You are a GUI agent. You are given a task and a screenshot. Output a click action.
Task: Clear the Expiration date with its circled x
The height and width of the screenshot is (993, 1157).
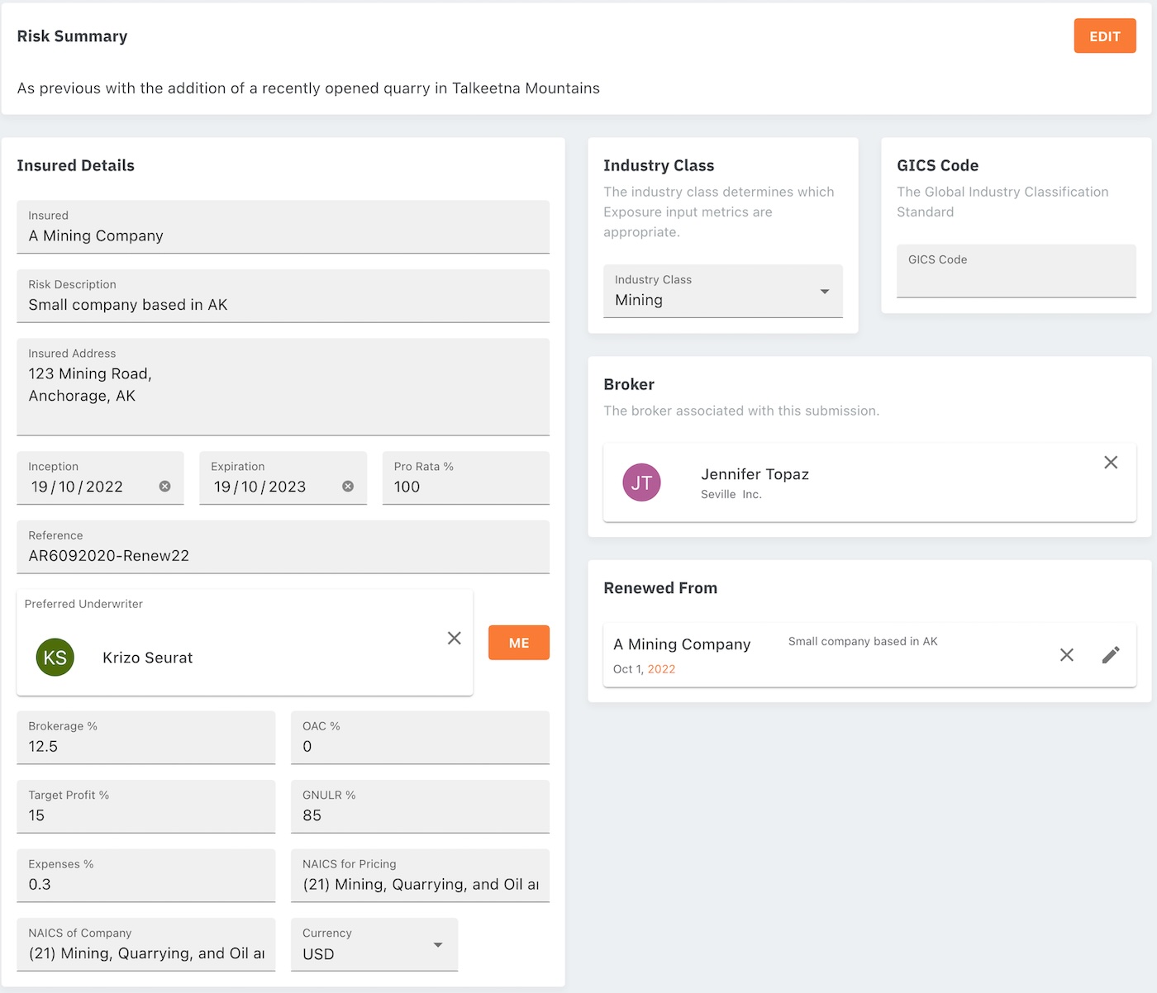point(348,487)
